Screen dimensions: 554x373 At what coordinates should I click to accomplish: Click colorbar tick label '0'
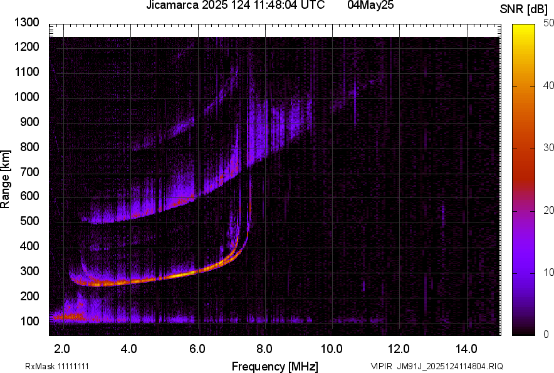(546, 334)
